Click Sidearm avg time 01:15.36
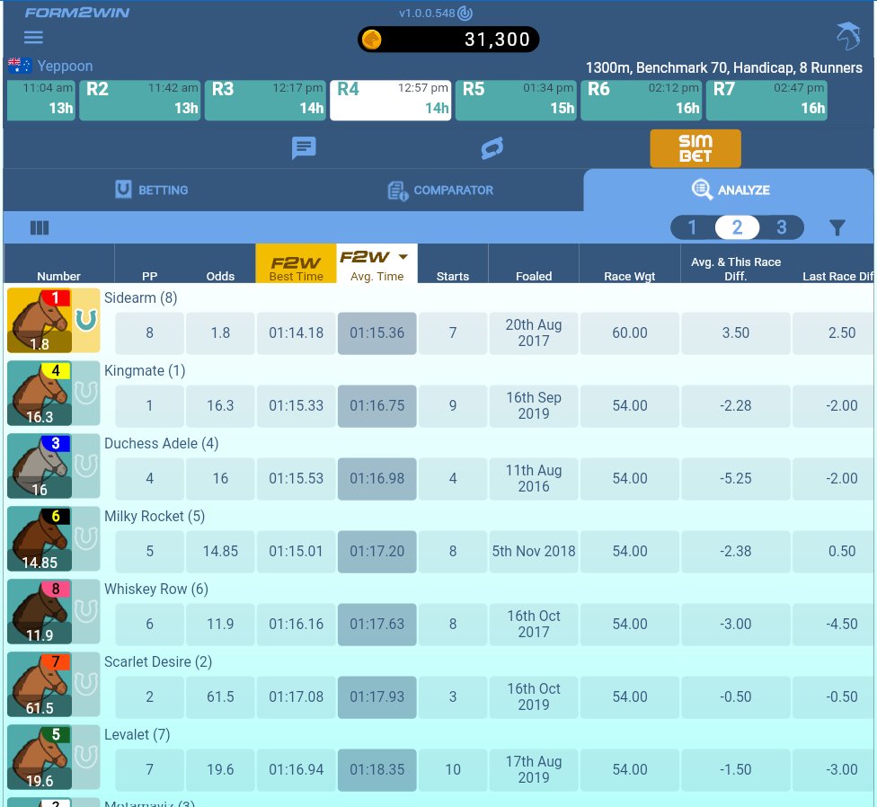Screen dimensions: 877x807 pos(377,333)
